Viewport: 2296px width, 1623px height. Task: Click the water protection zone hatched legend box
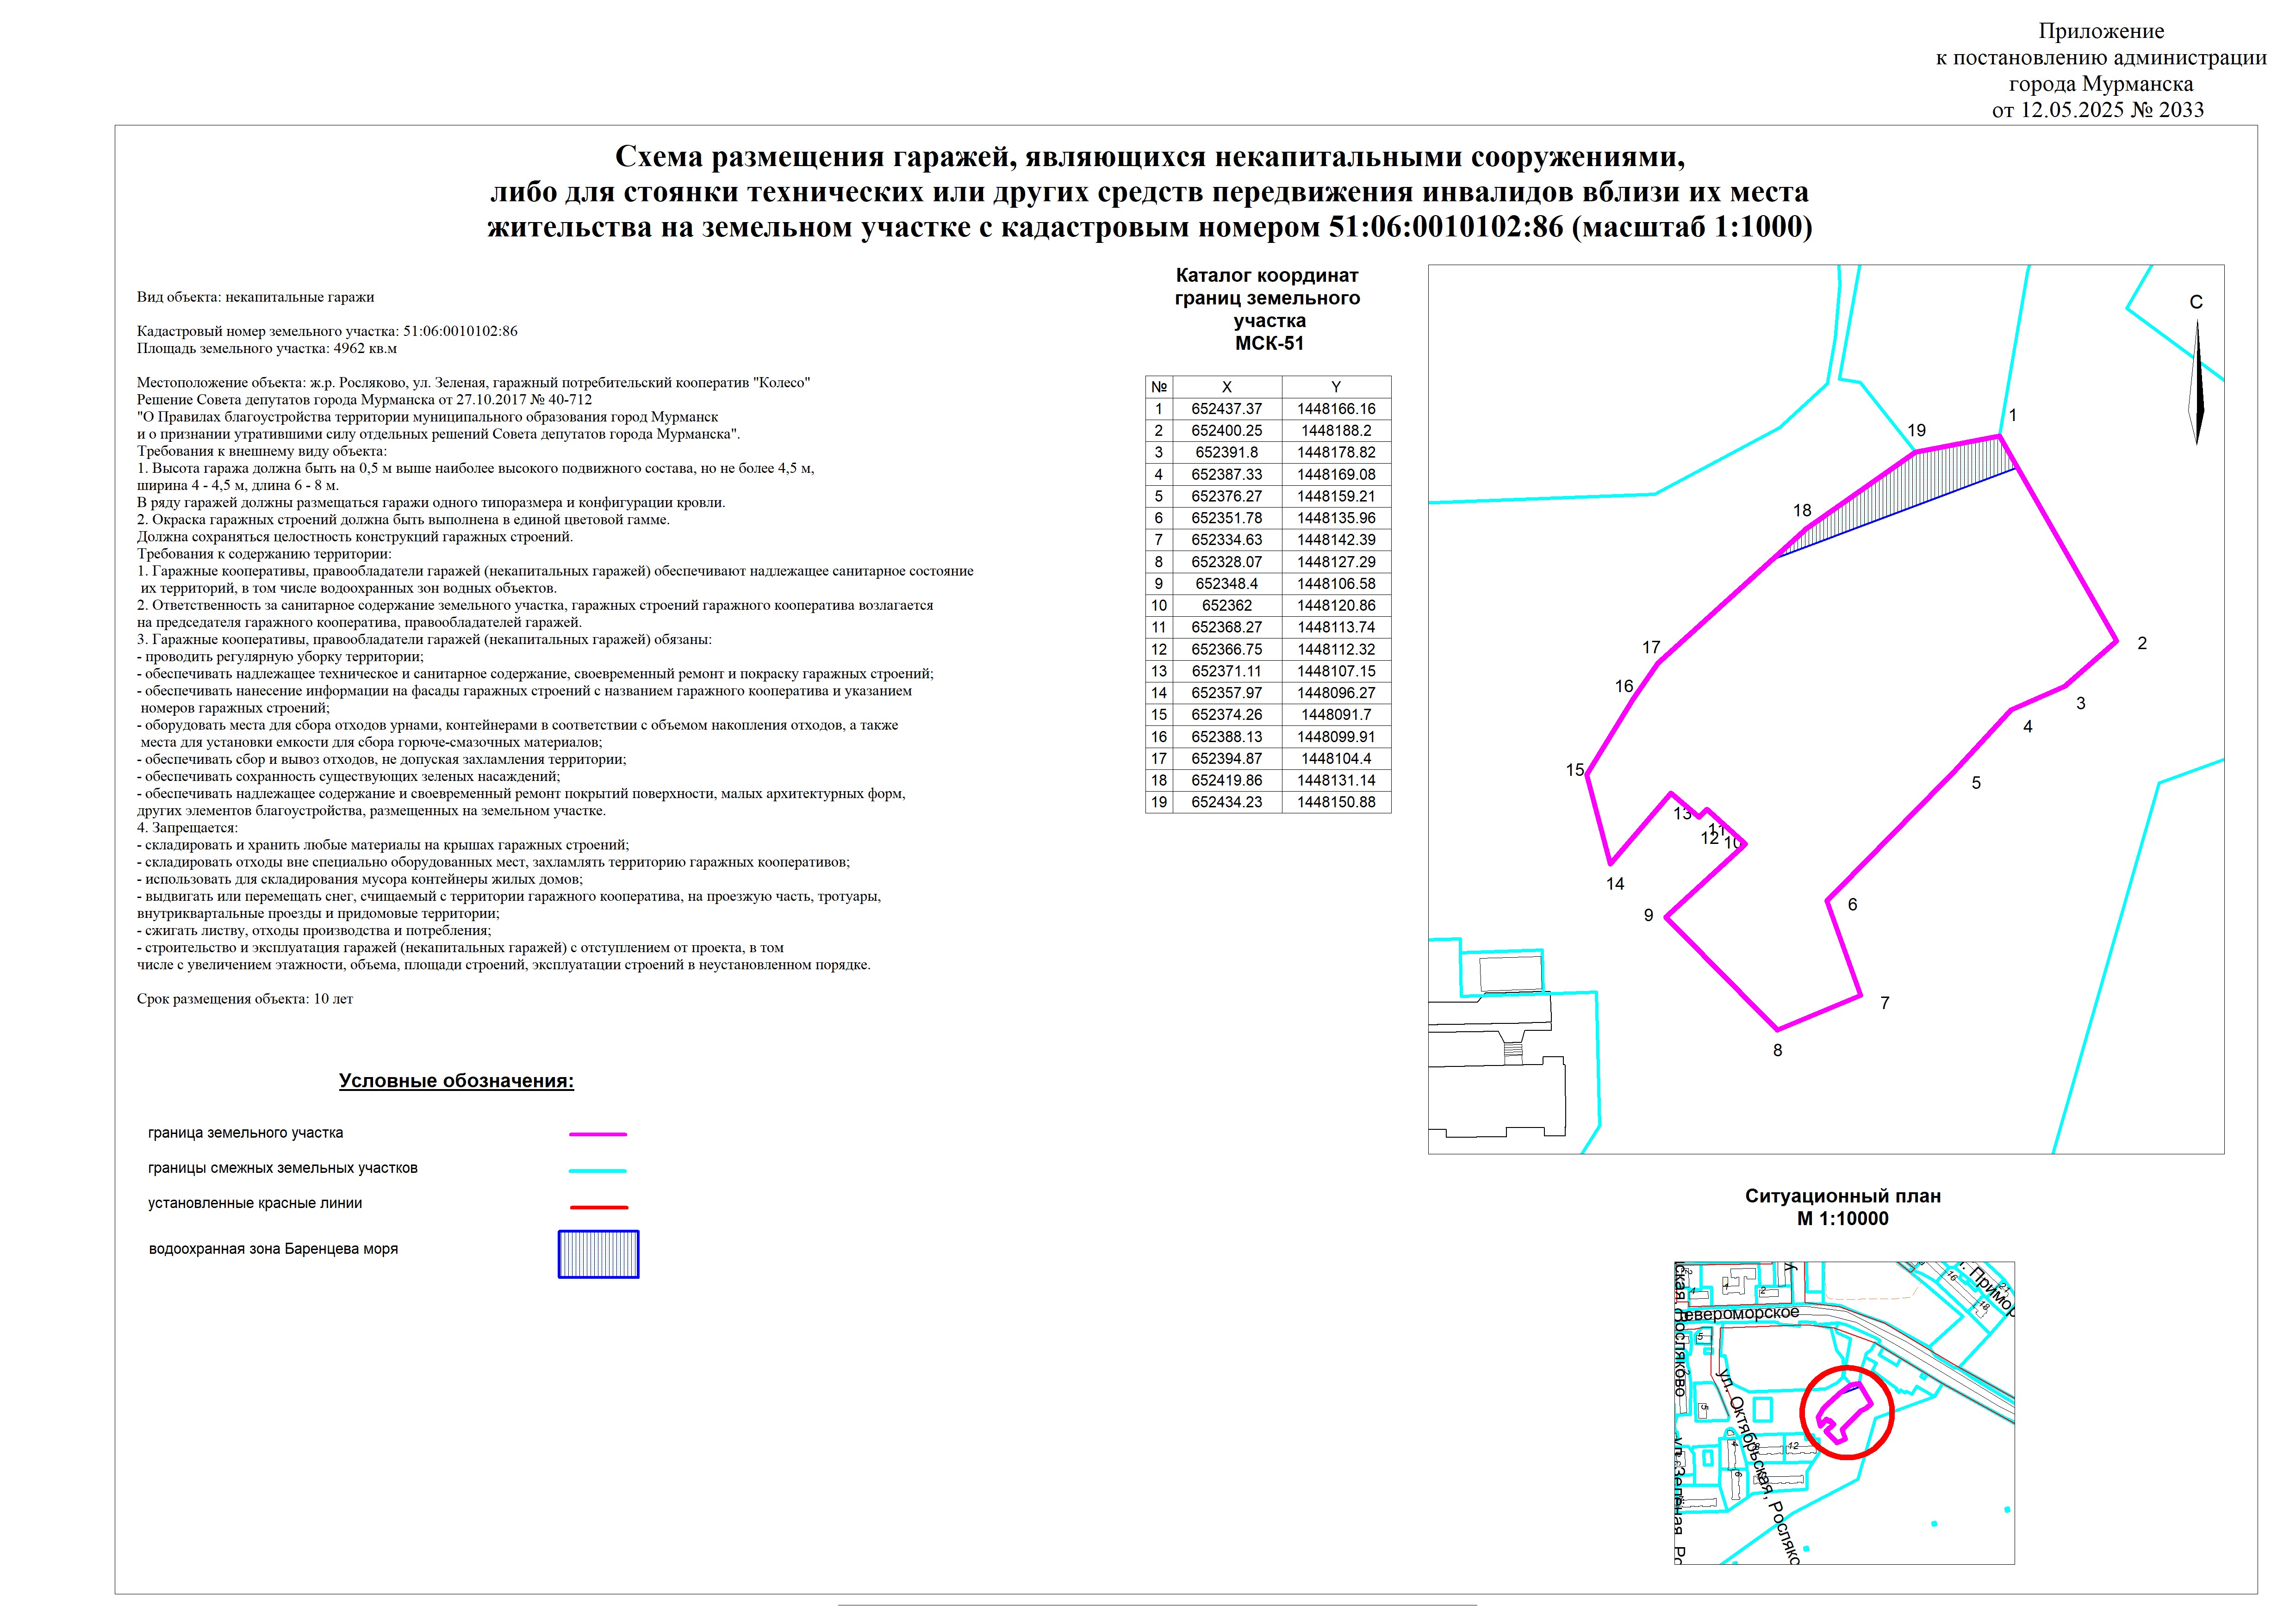point(598,1254)
